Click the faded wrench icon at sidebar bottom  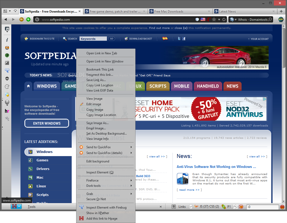pos(7,119)
